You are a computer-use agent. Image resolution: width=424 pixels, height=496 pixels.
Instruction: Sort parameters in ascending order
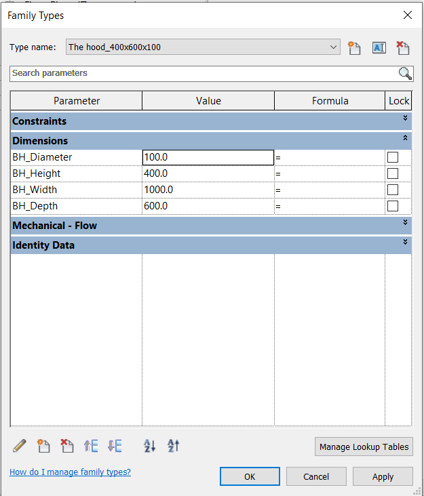pos(150,445)
